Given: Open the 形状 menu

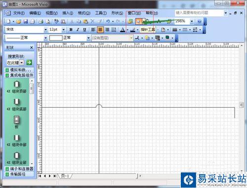Looking at the screenshot, I should (117, 13).
